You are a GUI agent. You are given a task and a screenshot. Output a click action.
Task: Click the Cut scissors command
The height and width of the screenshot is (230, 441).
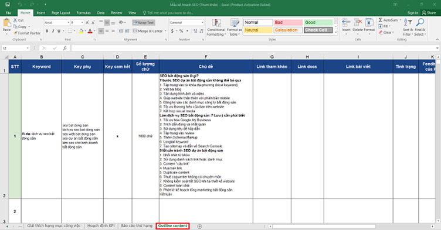[19, 20]
